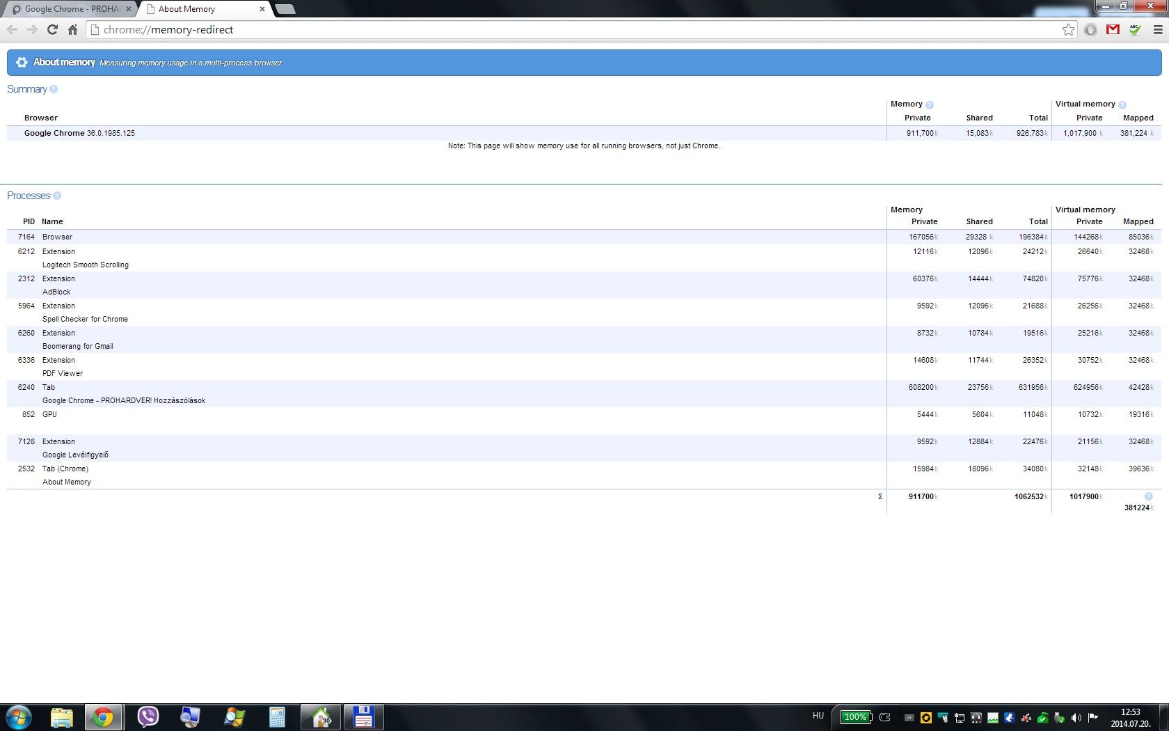Click the Show desktop strip beside the clock
This screenshot has width=1169, height=731.
(1163, 717)
